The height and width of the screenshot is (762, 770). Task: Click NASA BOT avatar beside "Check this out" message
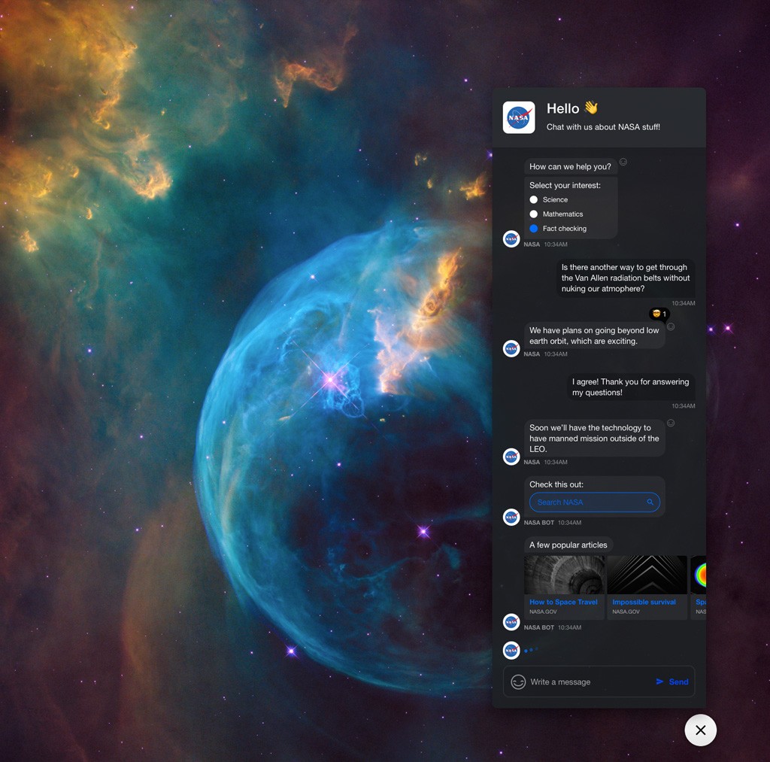[511, 517]
